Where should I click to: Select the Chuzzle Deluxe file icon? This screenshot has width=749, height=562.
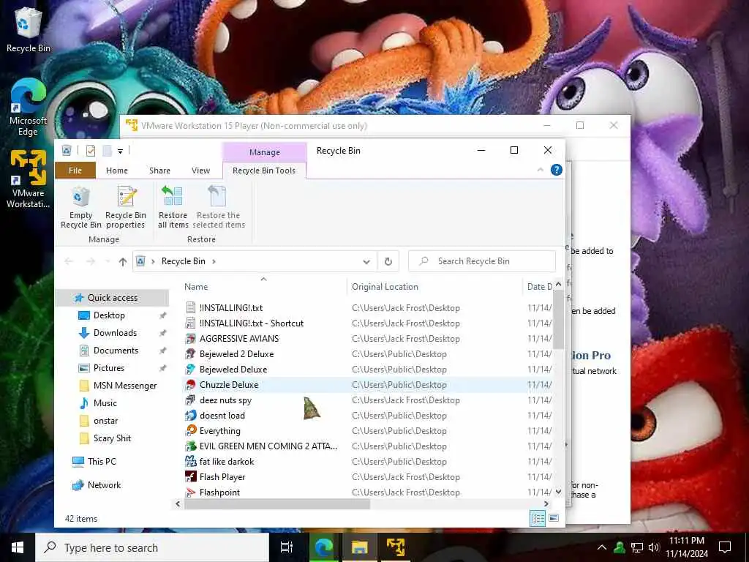(x=191, y=385)
